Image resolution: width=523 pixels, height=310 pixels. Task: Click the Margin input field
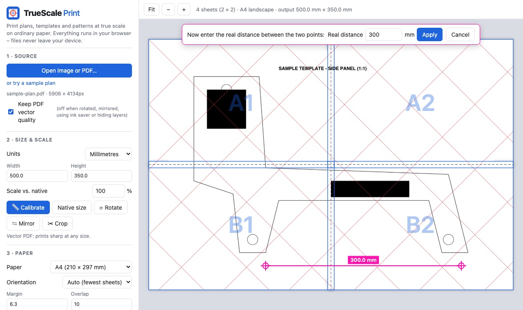[x=37, y=304]
